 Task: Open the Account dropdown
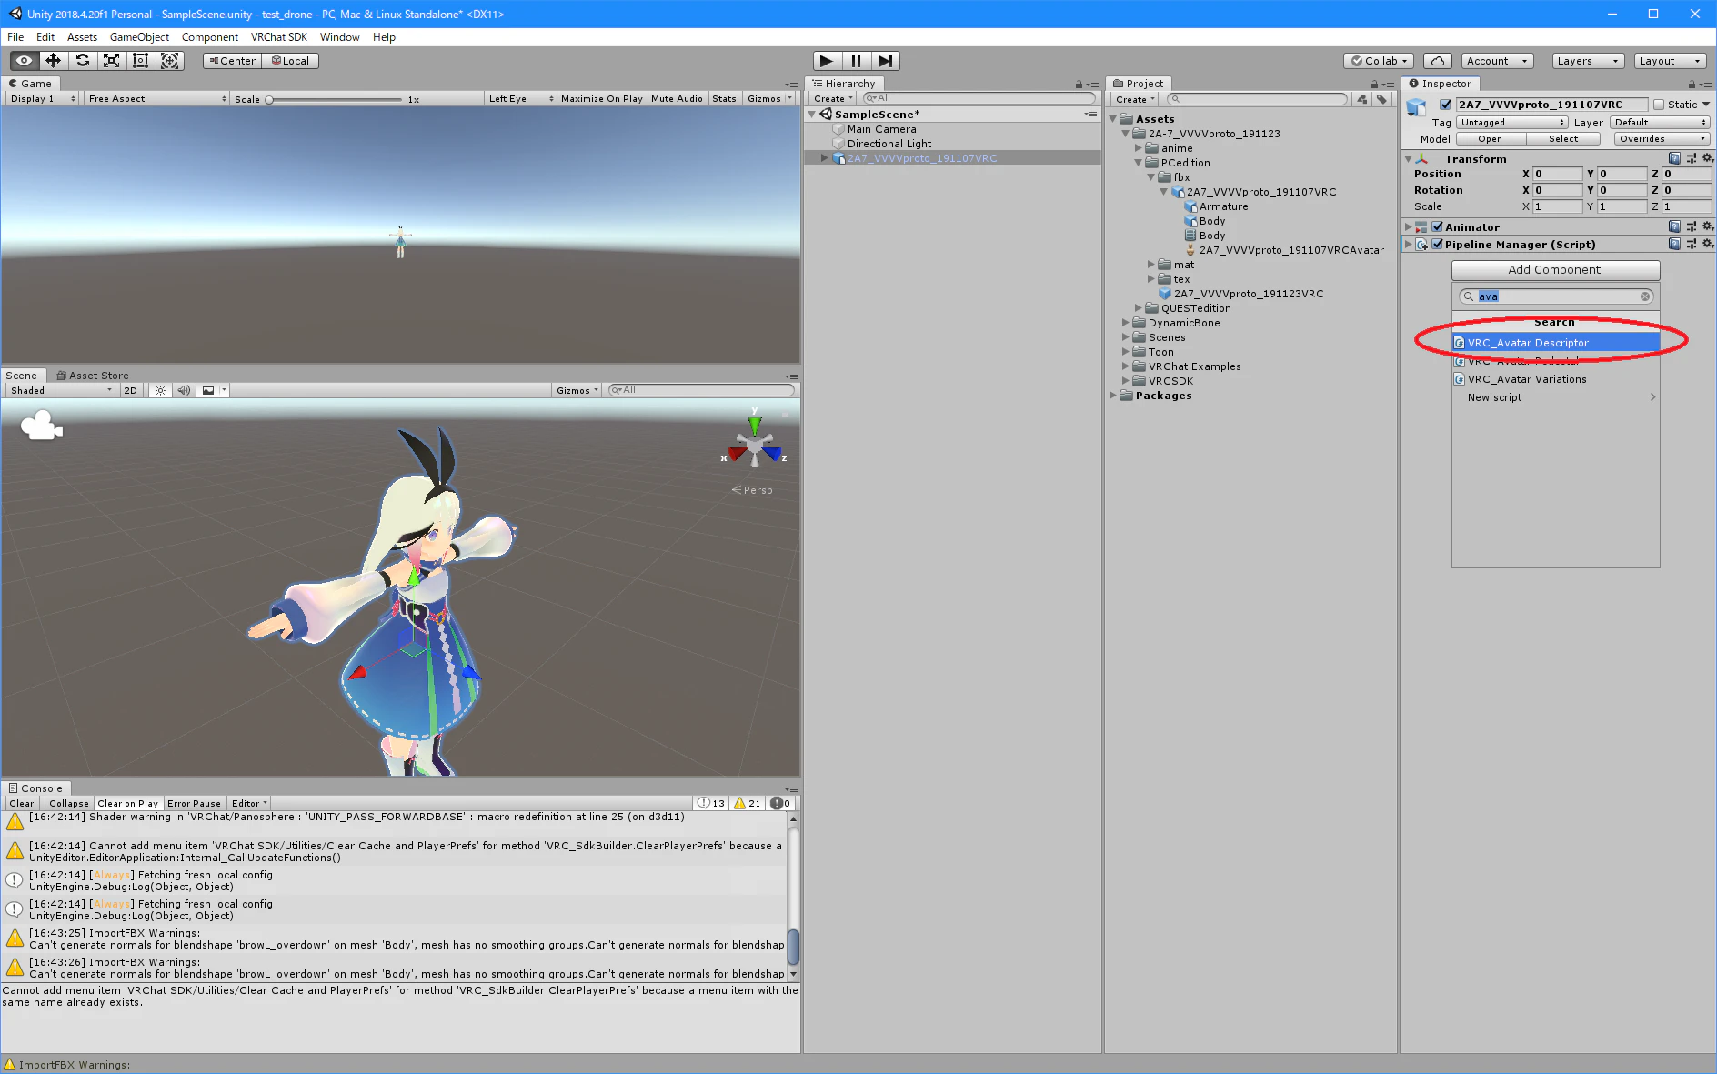[x=1497, y=61]
